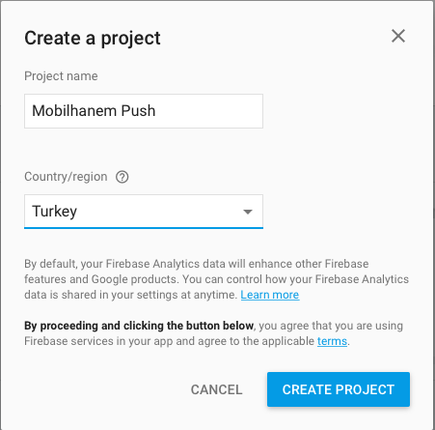Viewport: 435px width, 430px height.
Task: Close the Create a project dialog
Action: point(398,36)
